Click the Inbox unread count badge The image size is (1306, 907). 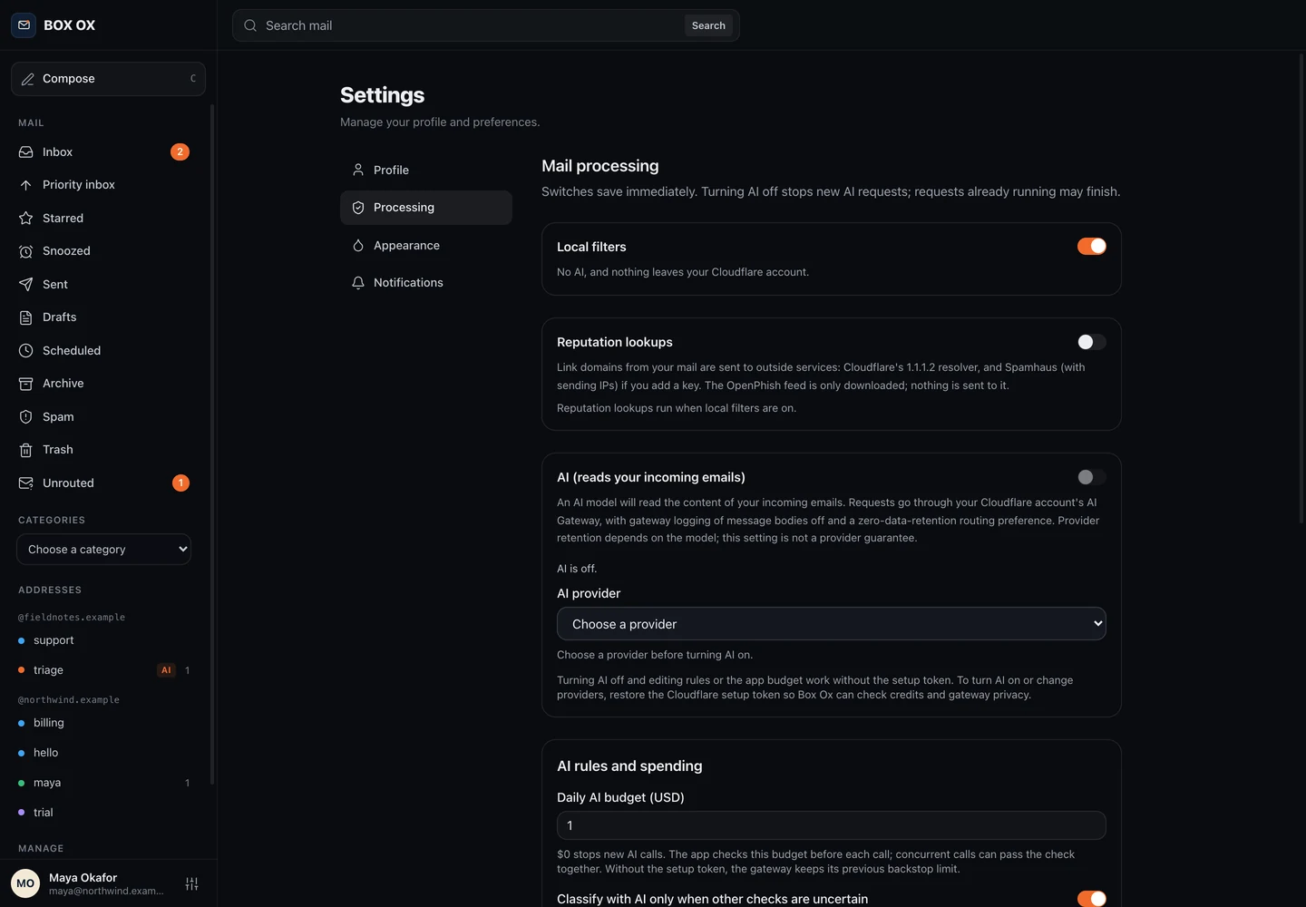click(180, 152)
